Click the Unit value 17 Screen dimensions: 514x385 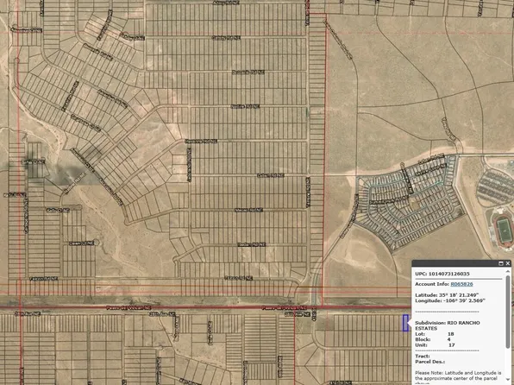pyautogui.click(x=451, y=345)
